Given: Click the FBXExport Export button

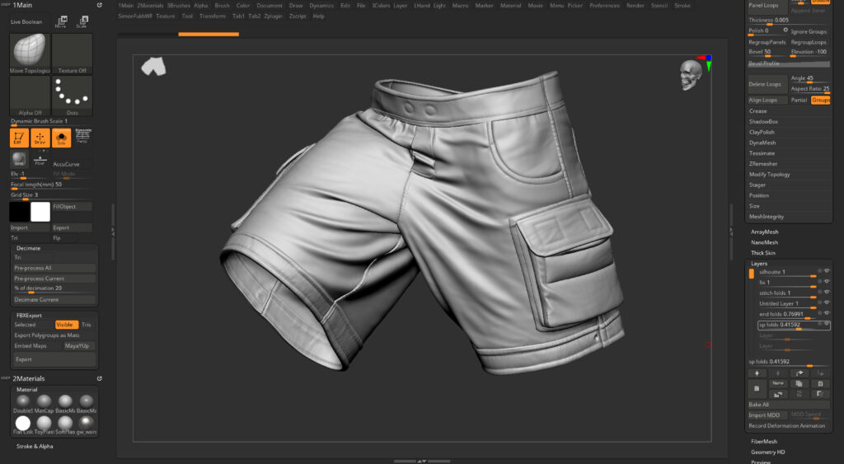Looking at the screenshot, I should click(54, 359).
